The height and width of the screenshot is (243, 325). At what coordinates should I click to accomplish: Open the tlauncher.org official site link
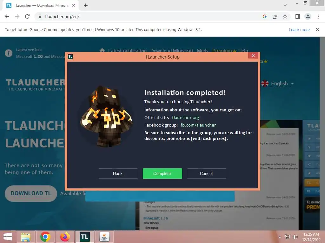click(185, 117)
